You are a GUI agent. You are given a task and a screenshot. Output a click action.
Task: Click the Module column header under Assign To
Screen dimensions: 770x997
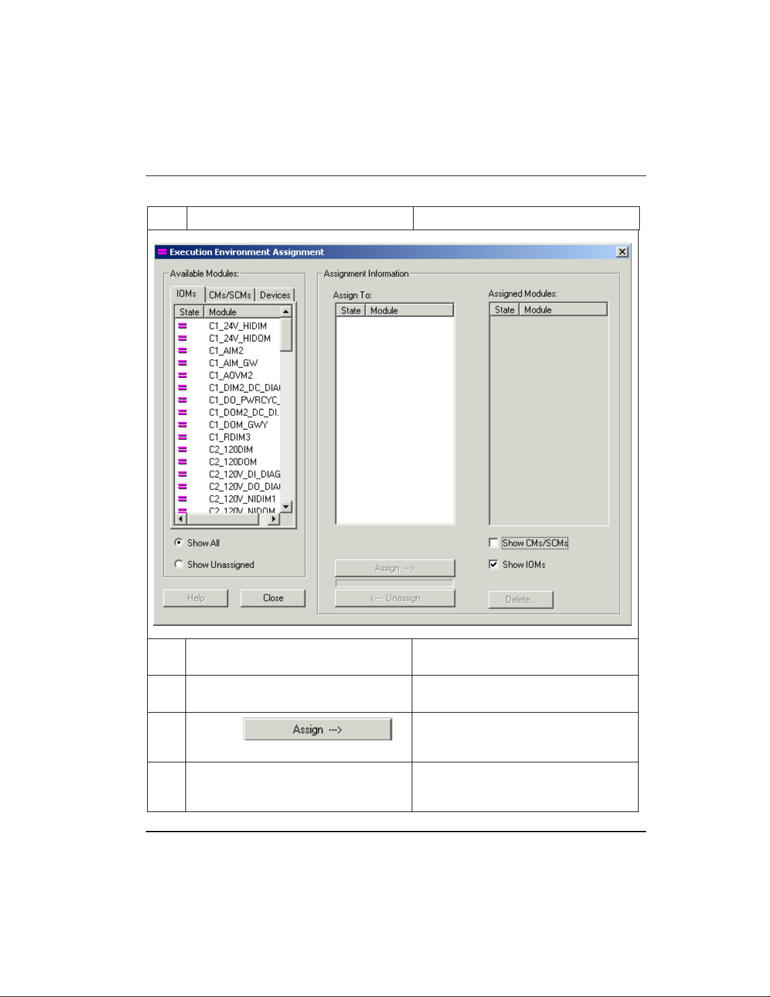[409, 310]
